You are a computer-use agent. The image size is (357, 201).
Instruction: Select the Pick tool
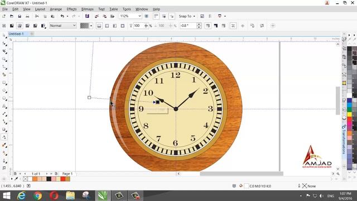pos(4,36)
